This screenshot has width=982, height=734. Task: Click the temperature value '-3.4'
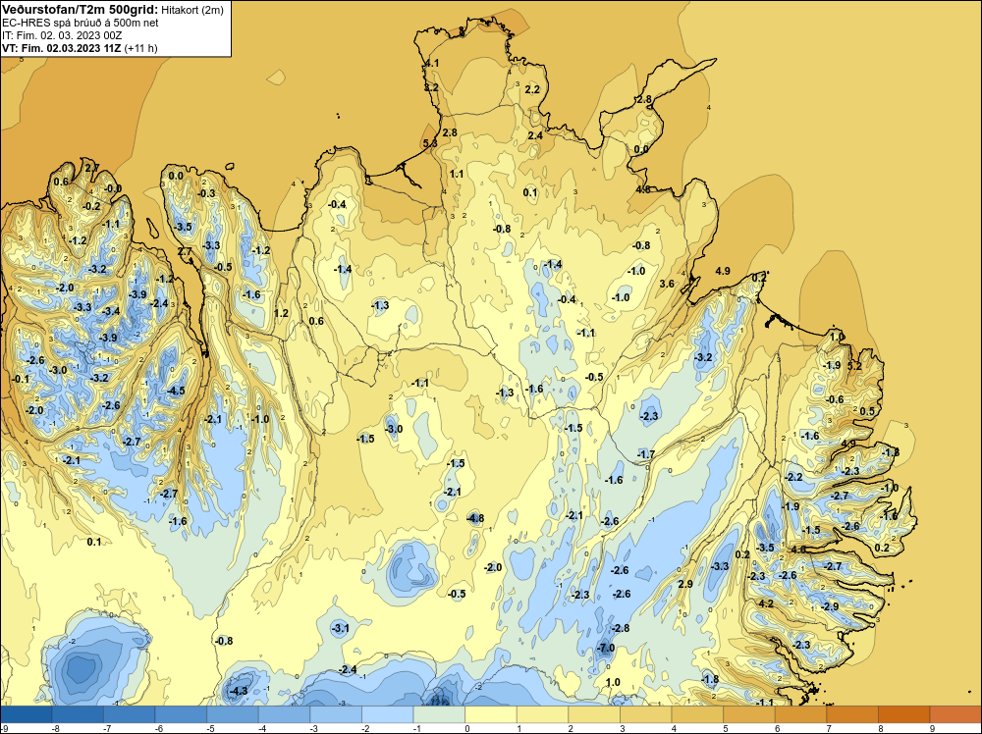pos(111,311)
